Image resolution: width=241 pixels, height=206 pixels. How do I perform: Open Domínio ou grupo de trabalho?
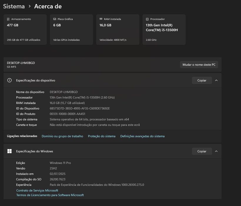pyautogui.click(x=62, y=136)
